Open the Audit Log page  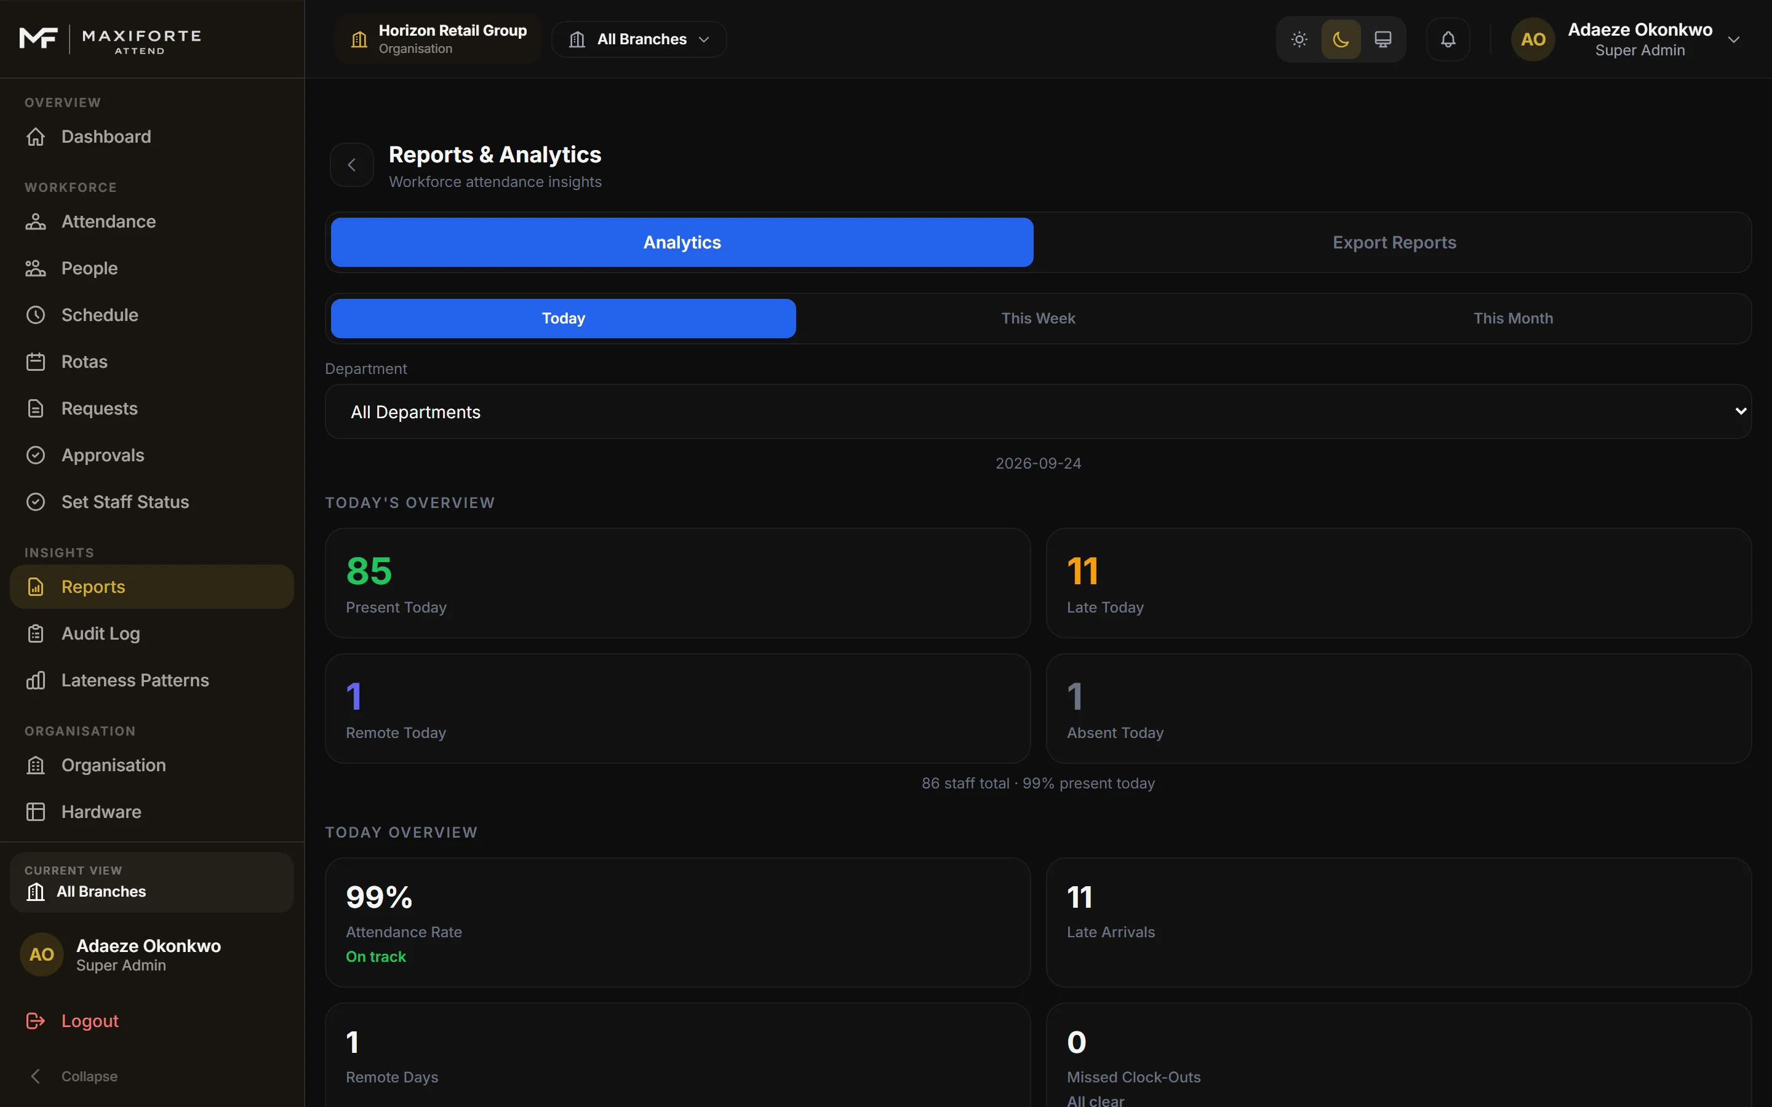point(151,634)
